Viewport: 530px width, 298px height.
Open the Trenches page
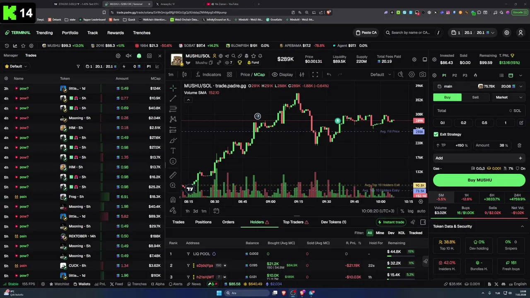tap(142, 33)
